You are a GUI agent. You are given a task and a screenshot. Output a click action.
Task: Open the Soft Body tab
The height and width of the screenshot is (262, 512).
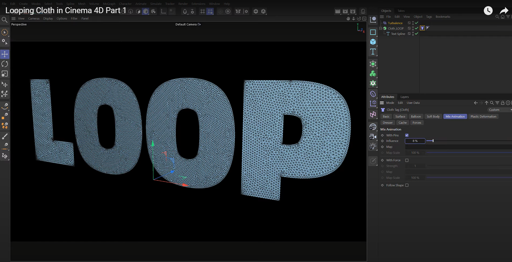coord(433,117)
